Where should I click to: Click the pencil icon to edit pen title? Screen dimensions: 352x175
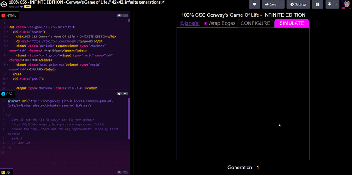point(163,2)
